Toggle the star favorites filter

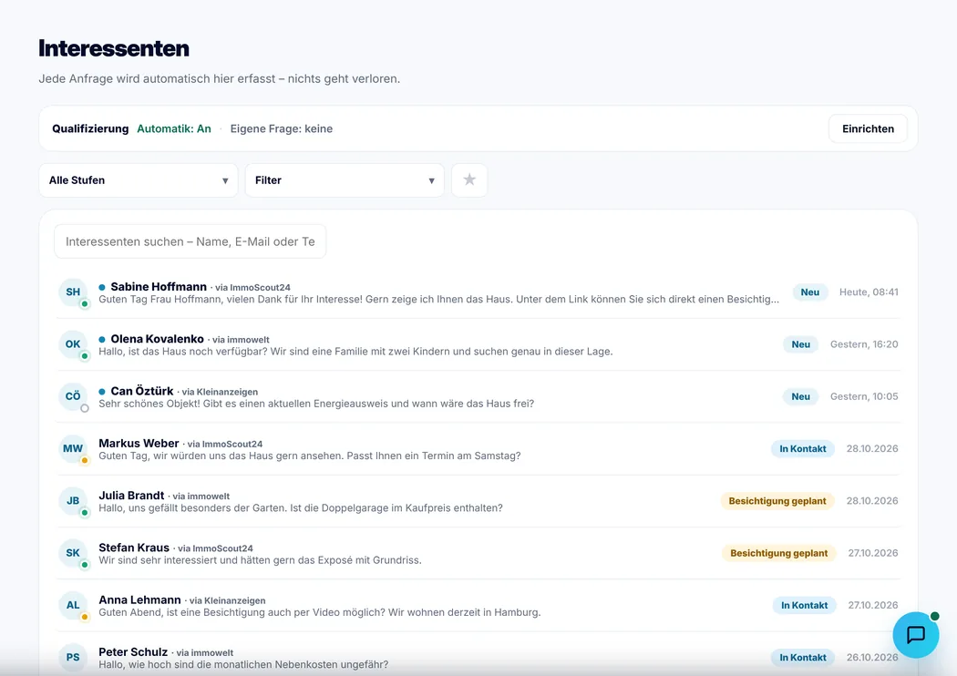click(x=469, y=180)
